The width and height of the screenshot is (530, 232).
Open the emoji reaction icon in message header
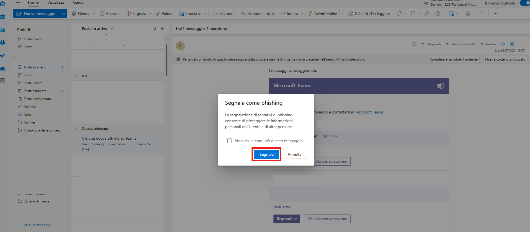(414, 44)
